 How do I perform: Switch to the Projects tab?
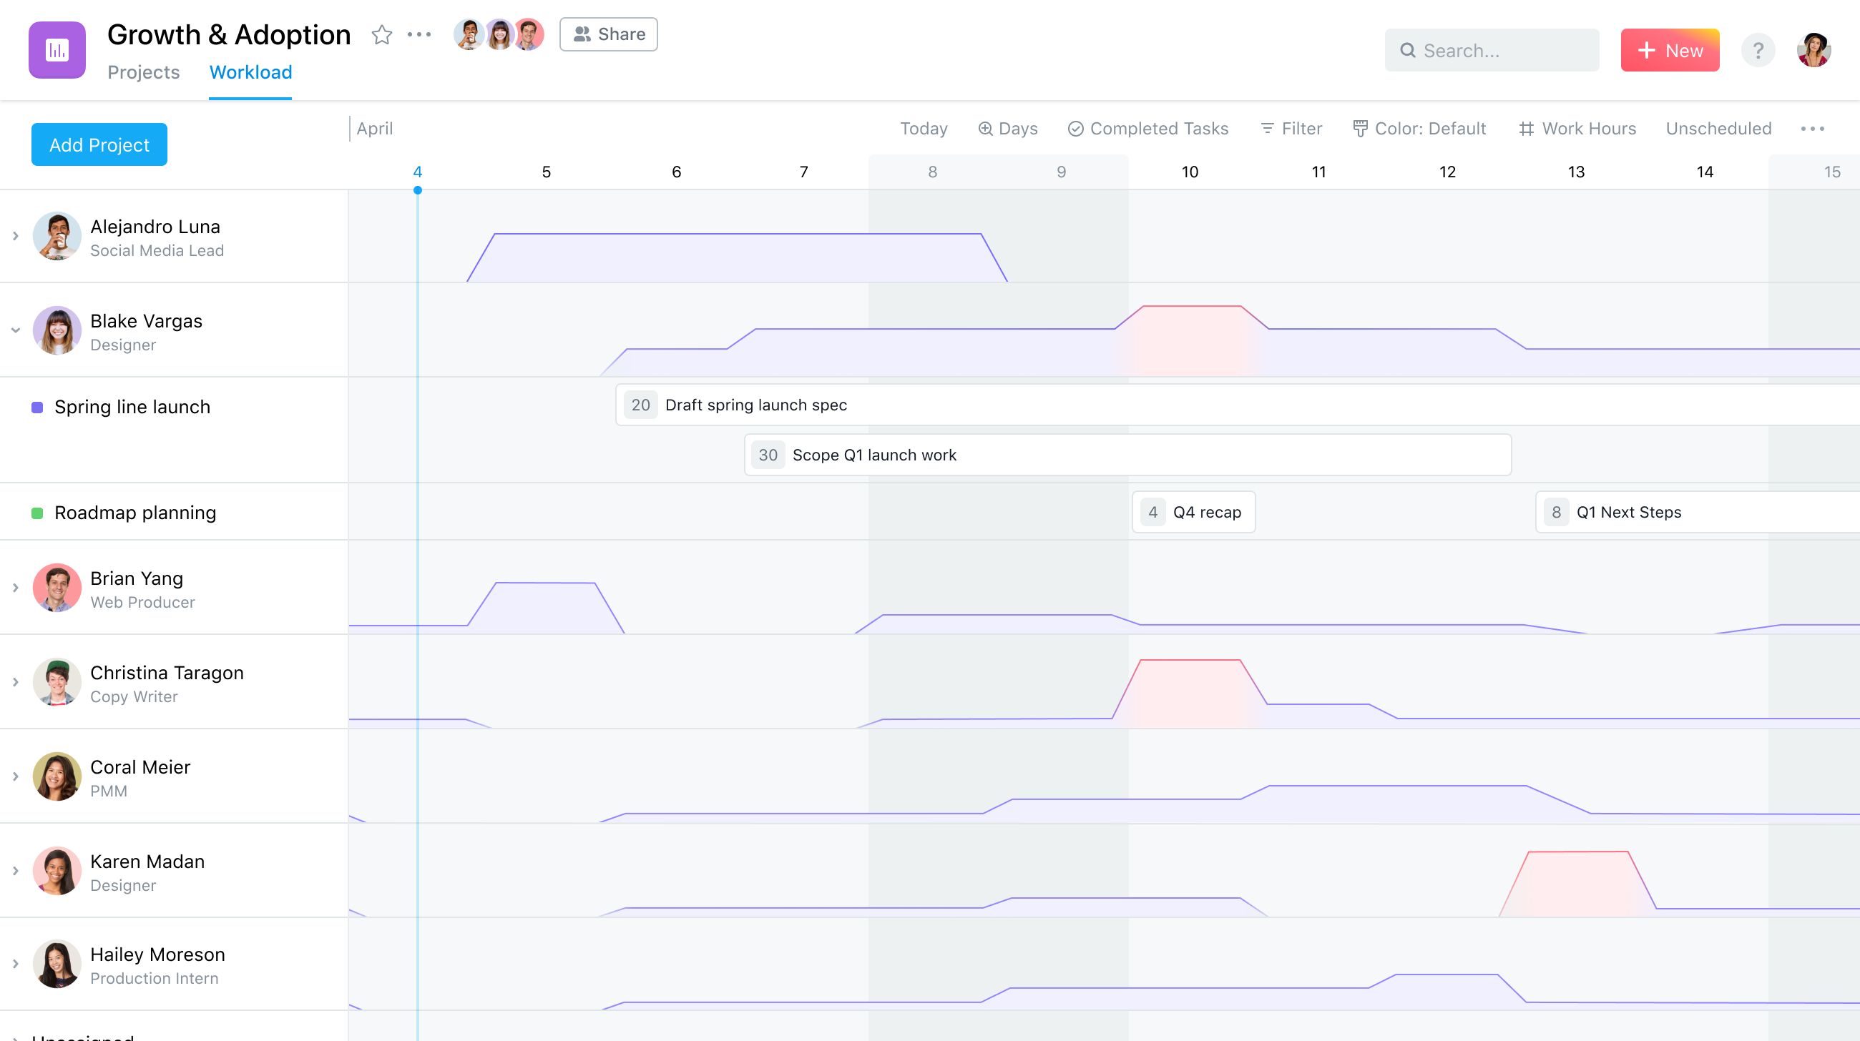coord(143,71)
